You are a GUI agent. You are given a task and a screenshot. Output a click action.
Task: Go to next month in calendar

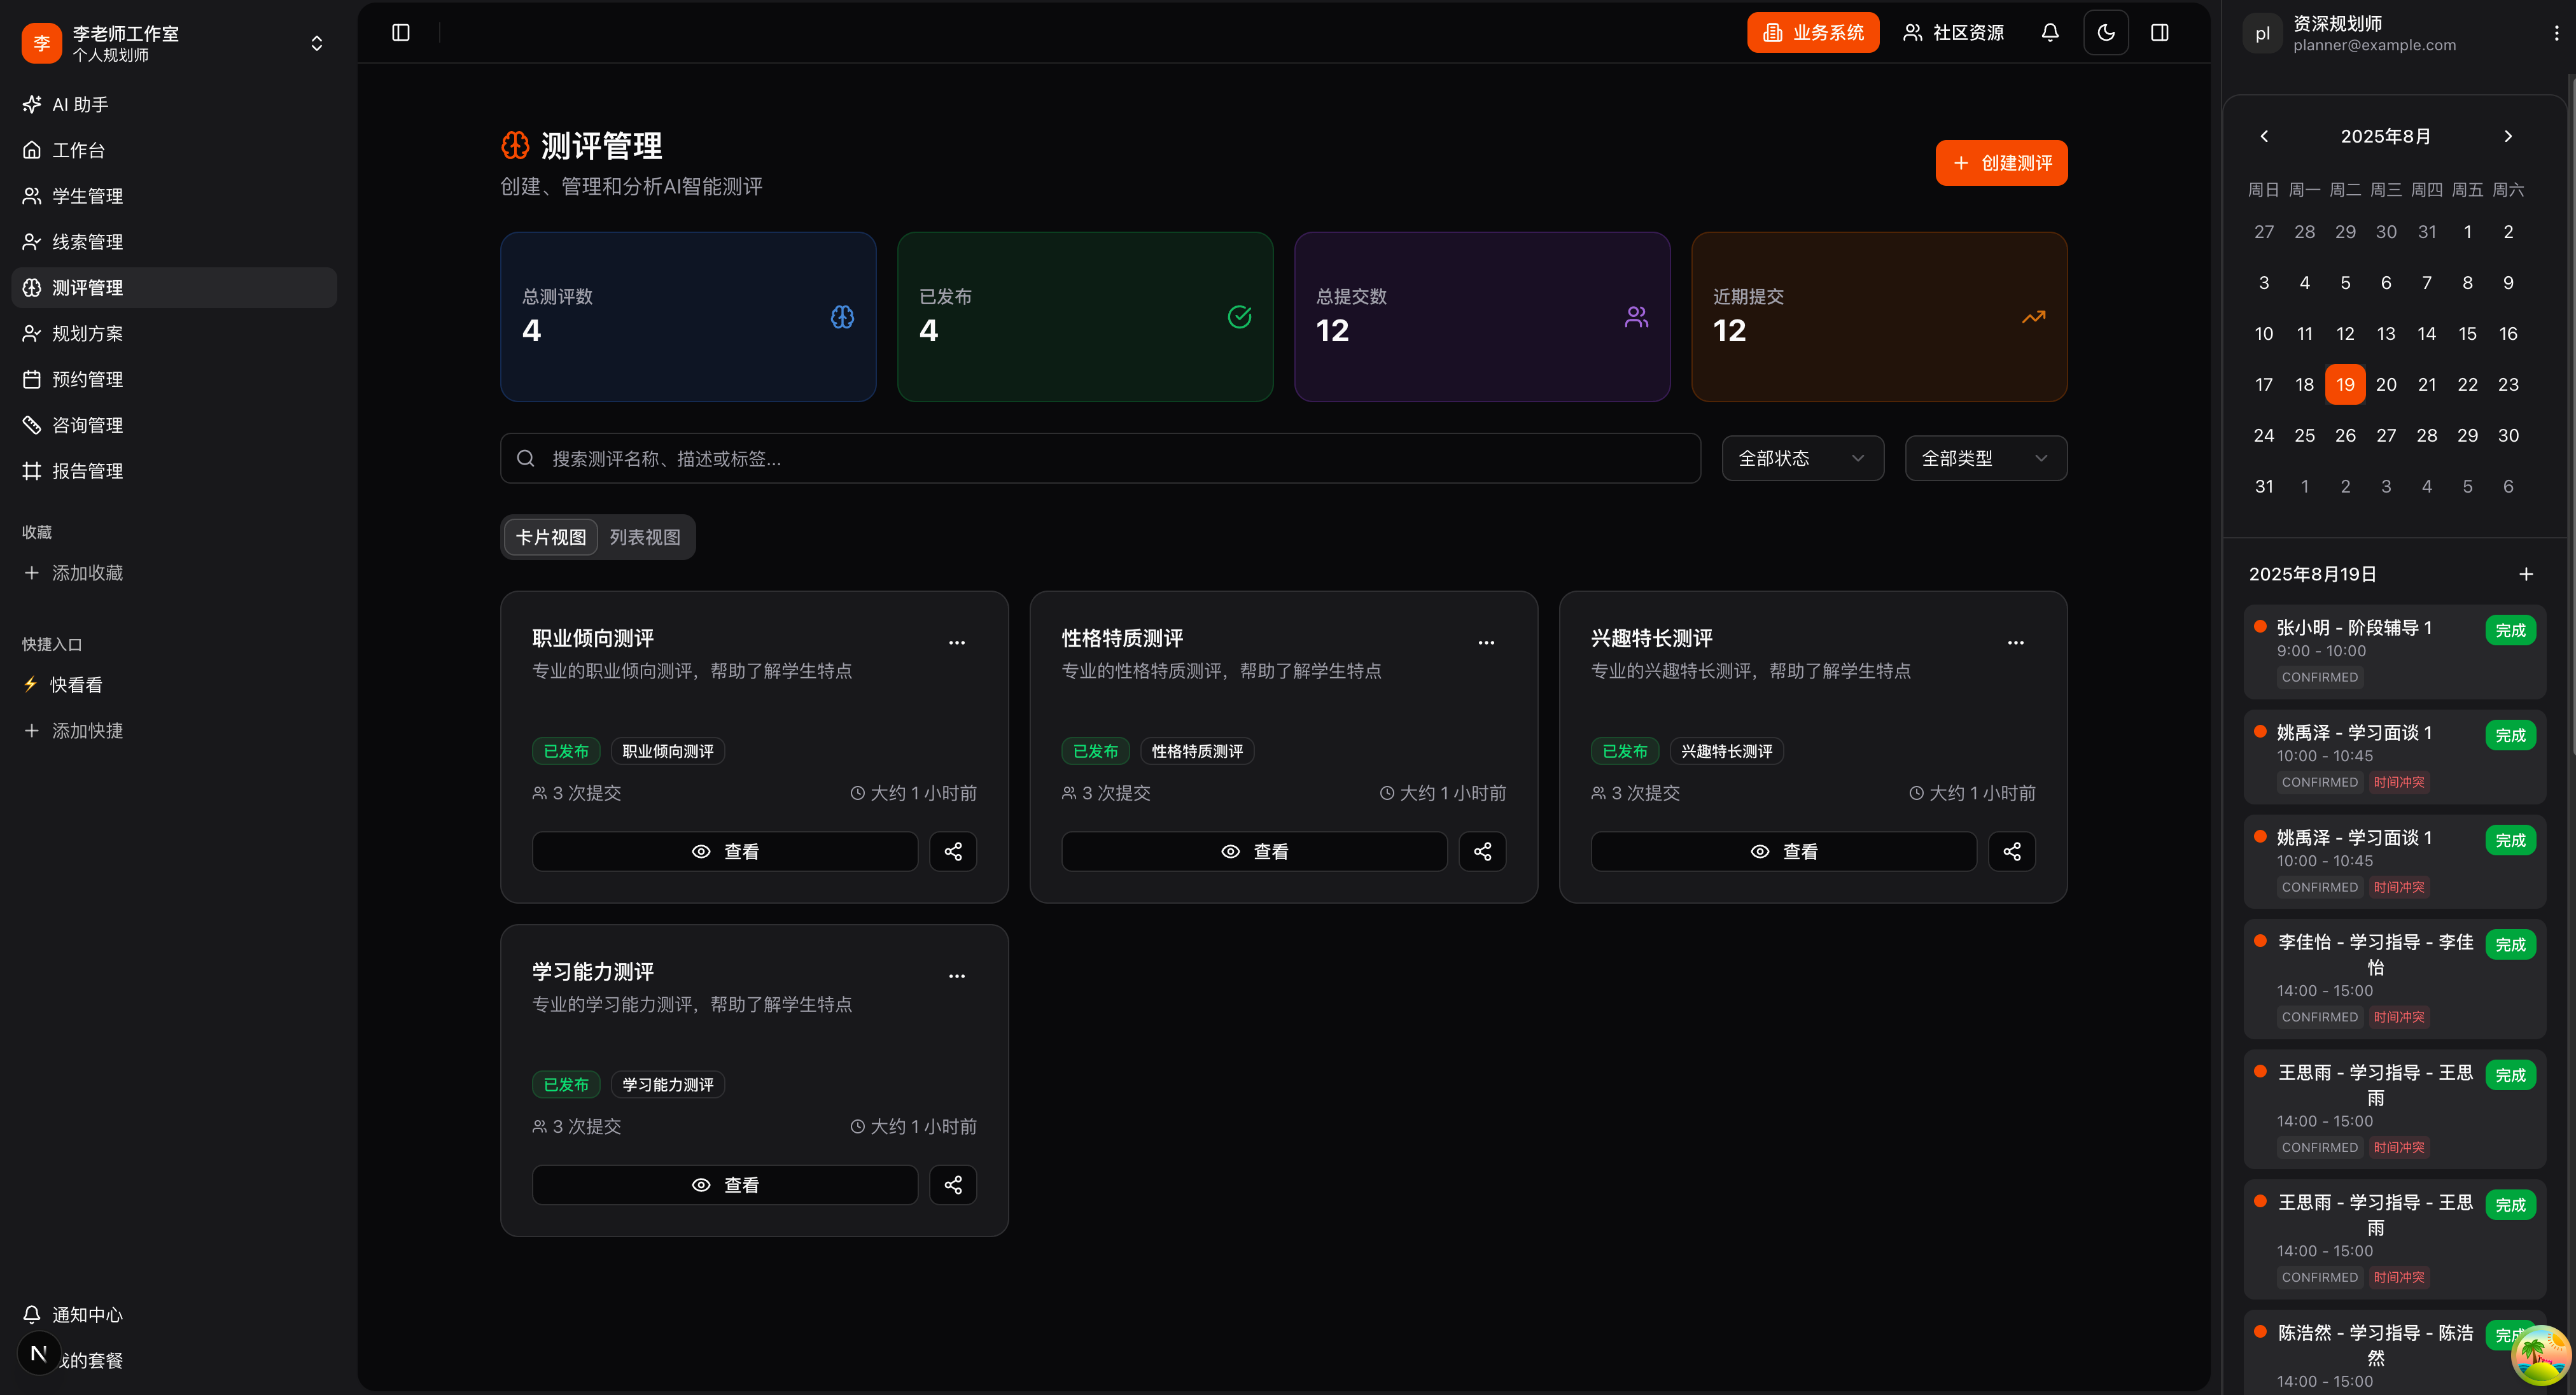2507,136
